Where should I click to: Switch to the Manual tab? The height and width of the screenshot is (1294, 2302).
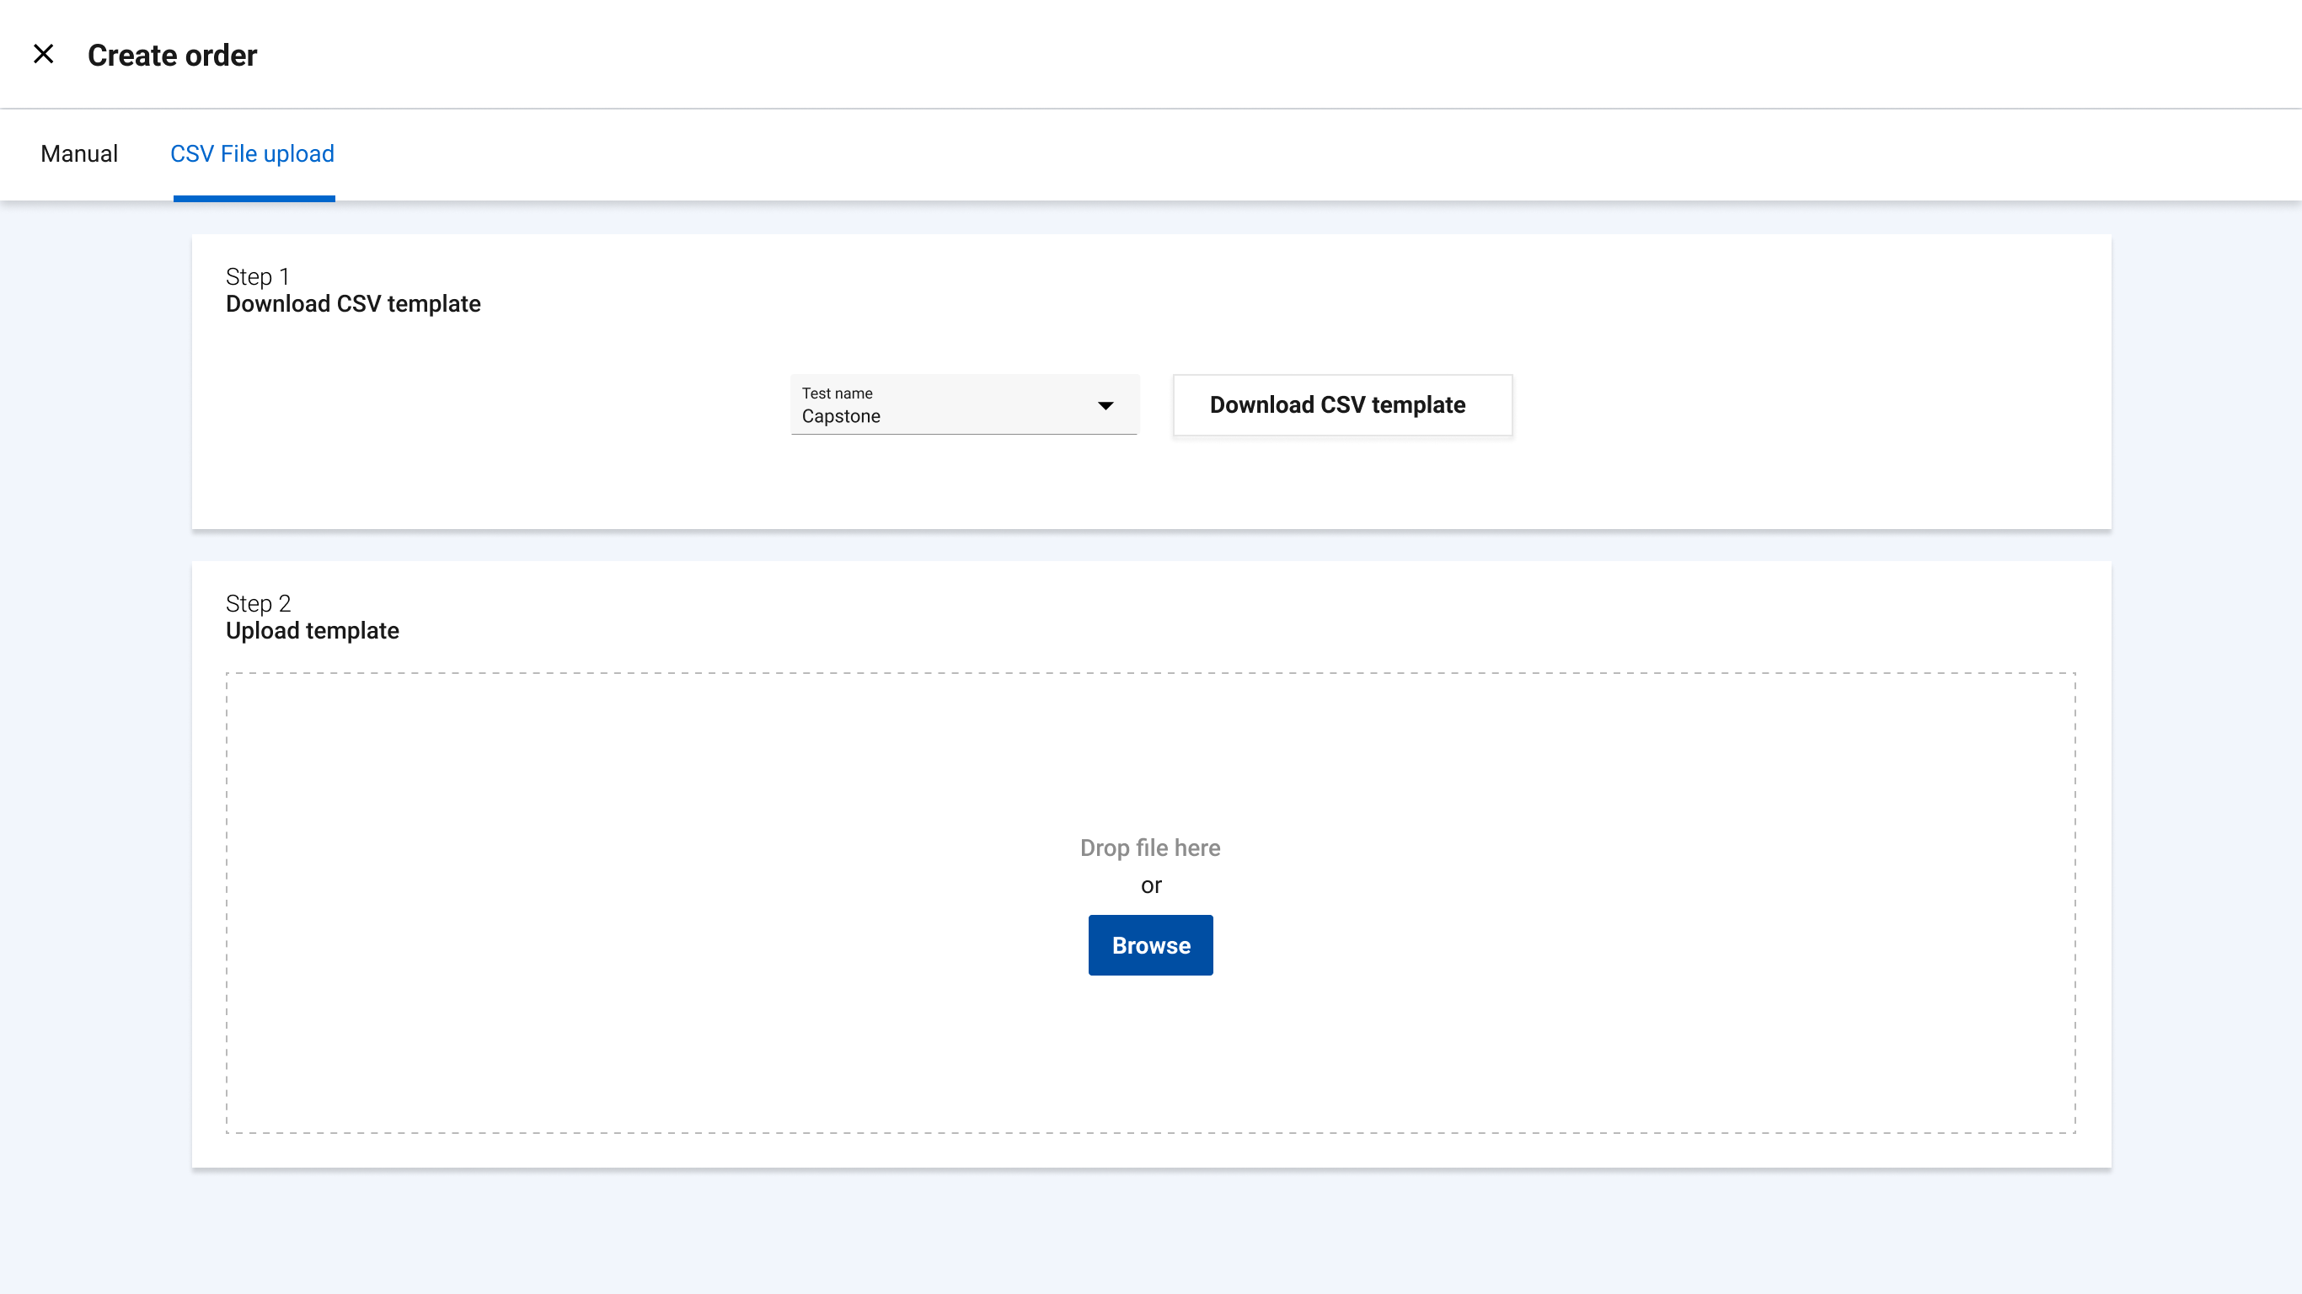(78, 153)
